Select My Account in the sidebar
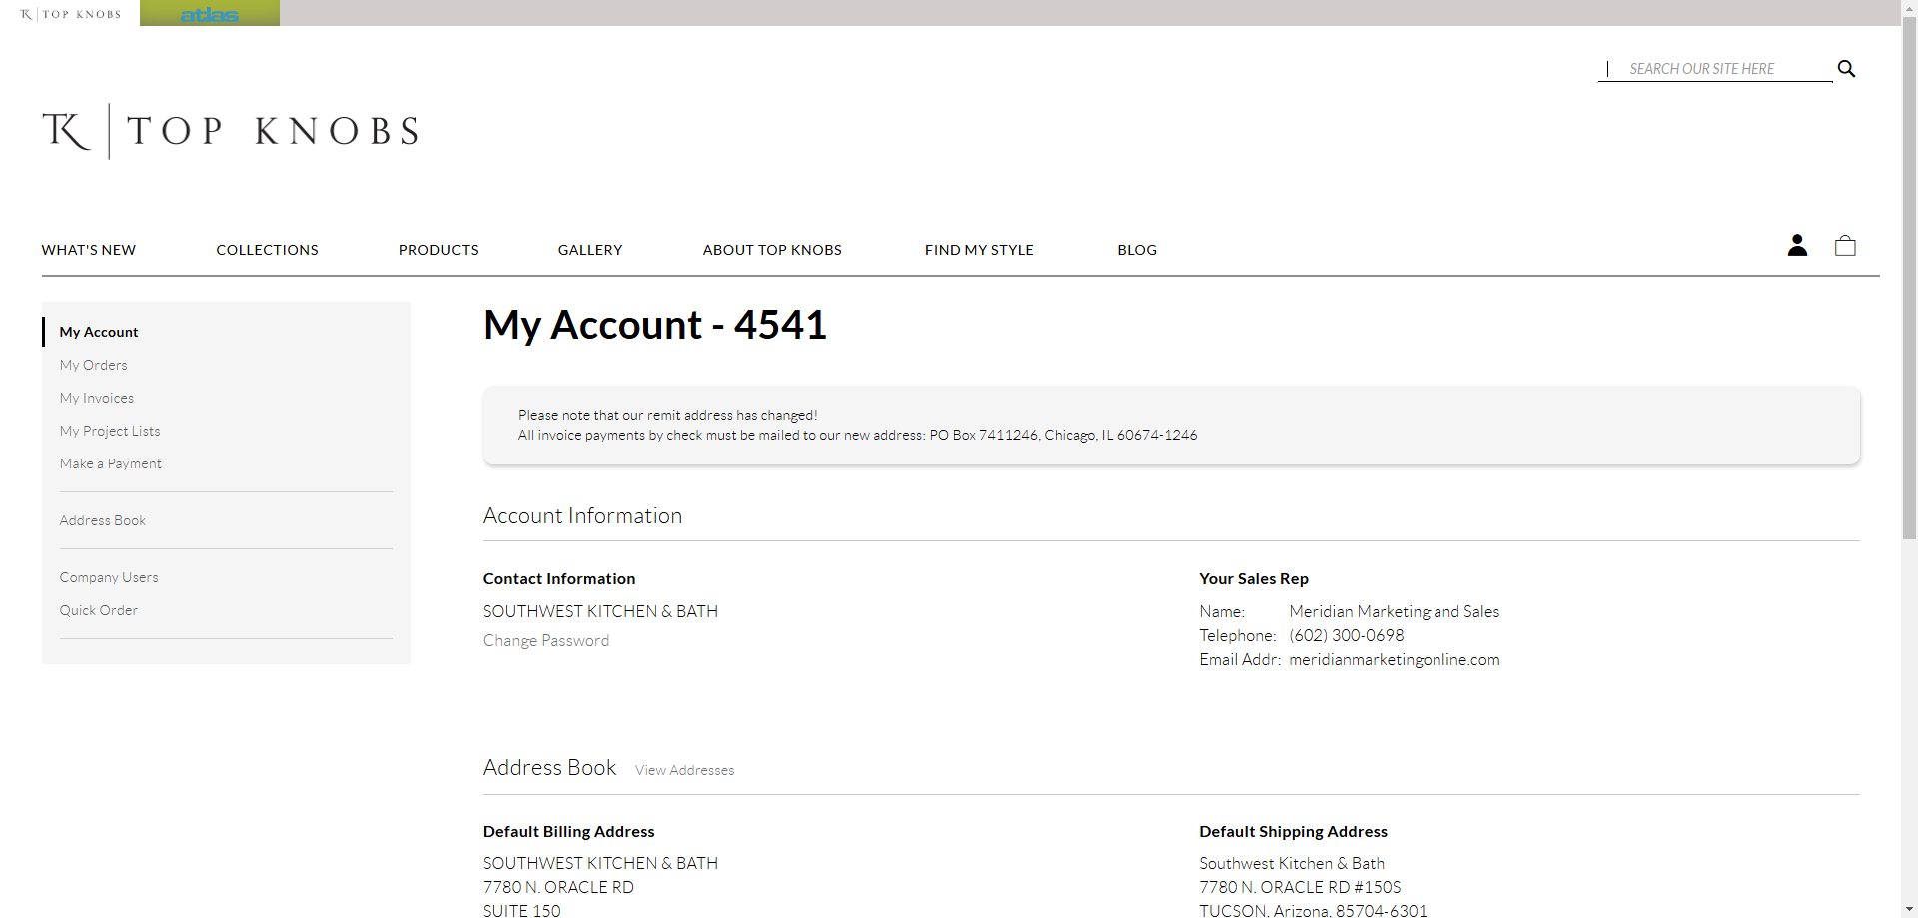This screenshot has height=918, width=1918. click(x=99, y=332)
